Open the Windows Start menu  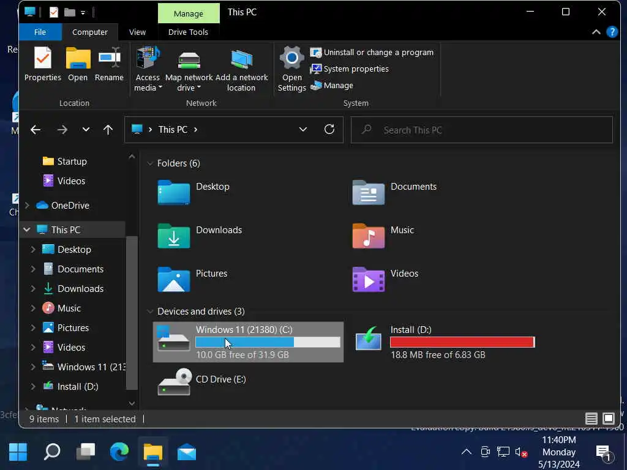click(x=18, y=452)
